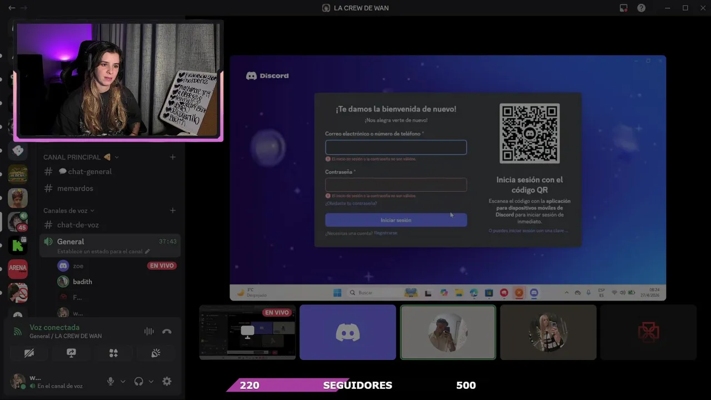Expand headphone output options arrow
The width and height of the screenshot is (711, 400).
151,382
